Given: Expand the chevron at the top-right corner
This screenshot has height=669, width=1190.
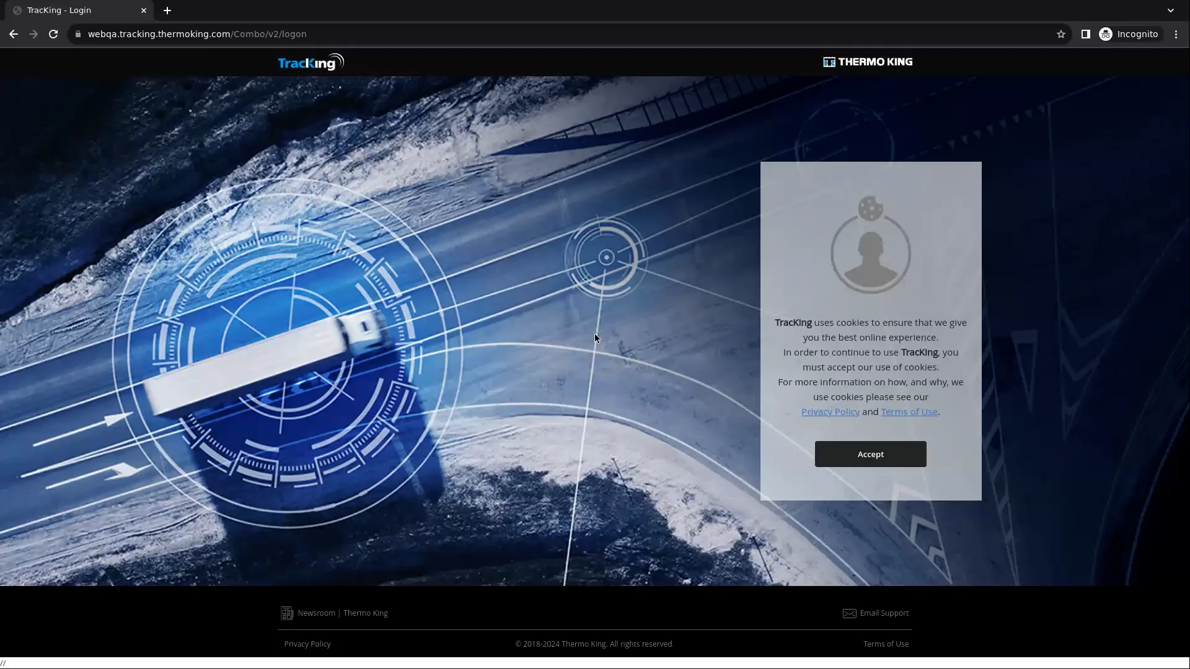Looking at the screenshot, I should point(1171,10).
